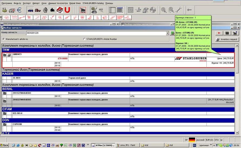Click the calculator icon button
This screenshot has width=241, height=148.
tap(227, 33)
